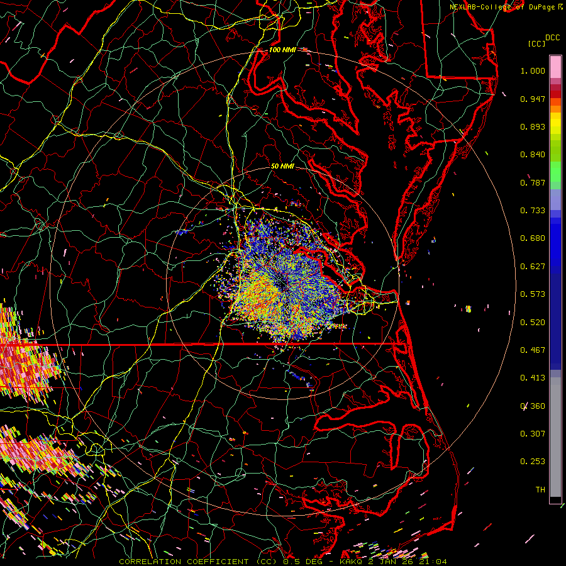
Task: Click the 0.893 scale value
Action: point(533,126)
